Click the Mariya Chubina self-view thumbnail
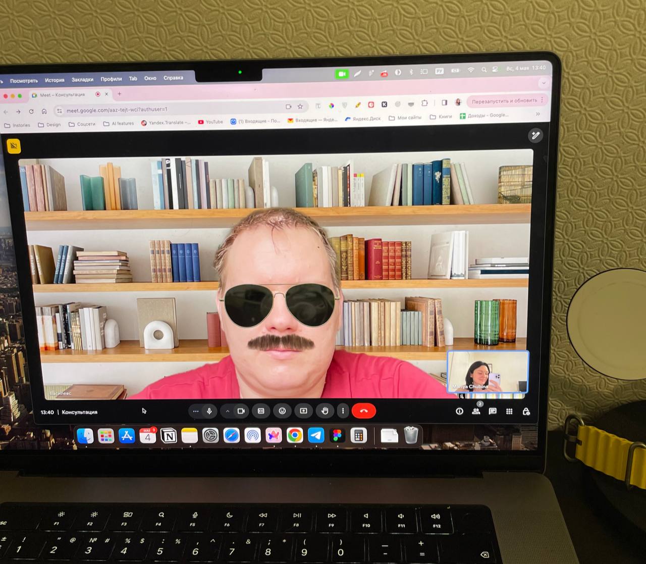 click(488, 372)
